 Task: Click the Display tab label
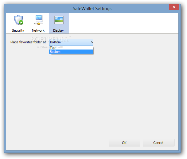tap(58, 30)
